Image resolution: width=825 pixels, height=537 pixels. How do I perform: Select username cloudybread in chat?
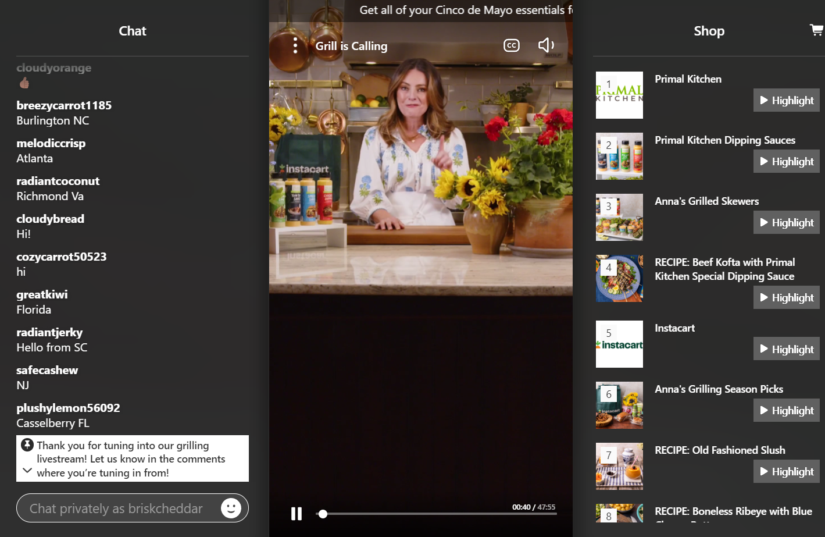click(x=50, y=219)
